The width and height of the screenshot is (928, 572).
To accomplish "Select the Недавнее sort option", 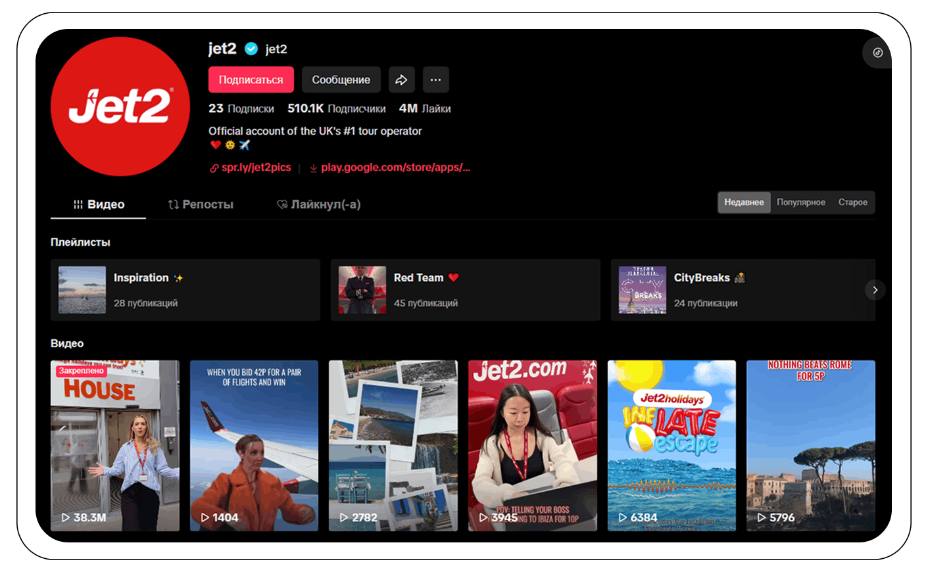I will click(x=744, y=203).
